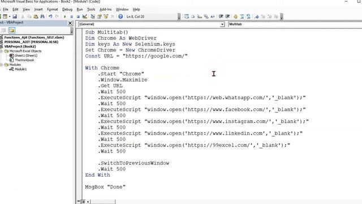Click List Properties/Methods icon in Edit toolbar
362x204 pixels.
point(186,16)
